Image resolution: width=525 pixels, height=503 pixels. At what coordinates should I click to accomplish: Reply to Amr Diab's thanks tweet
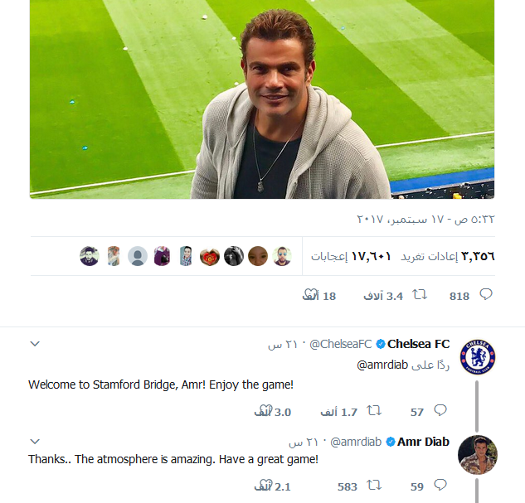(440, 486)
